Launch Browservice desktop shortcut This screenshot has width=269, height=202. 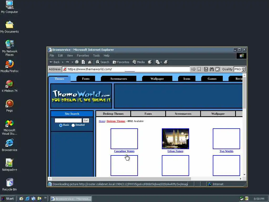[x=9, y=145]
